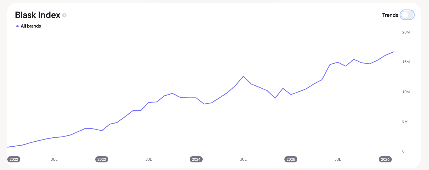Select the 2025 year marker
The height and width of the screenshot is (170, 429).
coord(291,159)
